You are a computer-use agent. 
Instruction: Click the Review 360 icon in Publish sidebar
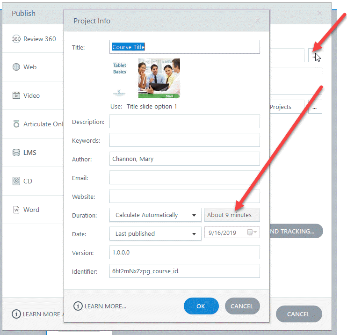pos(16,39)
